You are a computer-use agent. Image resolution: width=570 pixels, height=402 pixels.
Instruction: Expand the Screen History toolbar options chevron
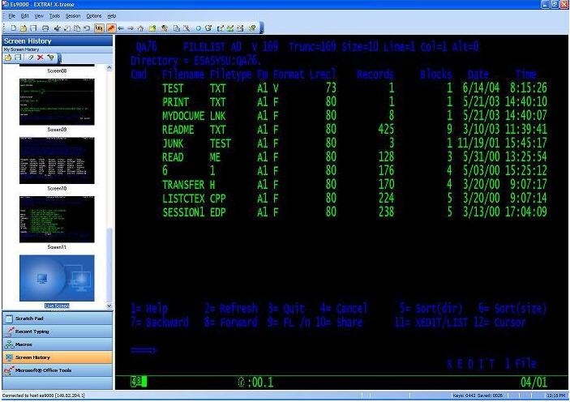click(x=60, y=58)
